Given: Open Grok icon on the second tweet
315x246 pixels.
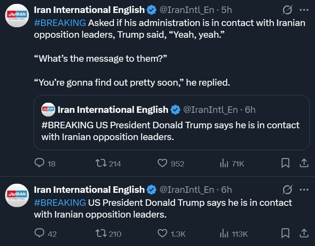Looking at the screenshot, I should coord(287,190).
